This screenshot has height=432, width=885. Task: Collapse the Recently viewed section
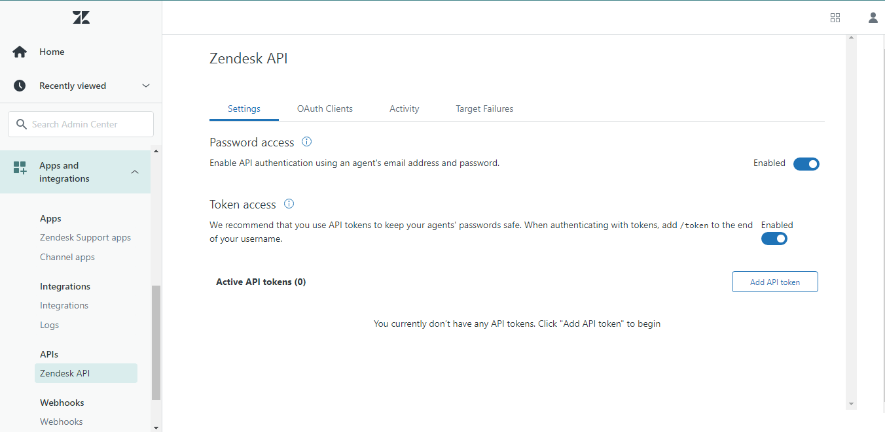(145, 85)
